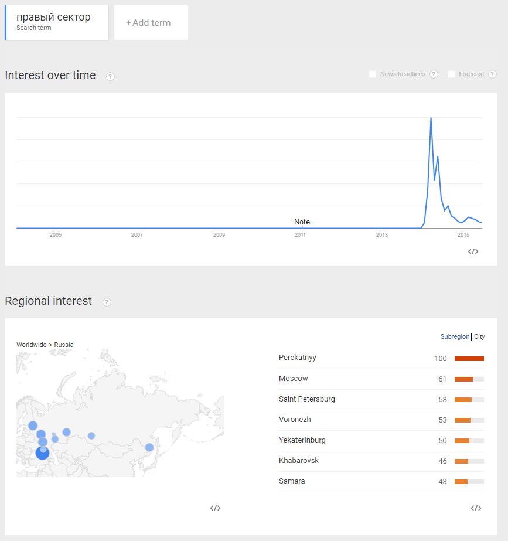Click the Worldwide breadcrumb link

(31, 345)
